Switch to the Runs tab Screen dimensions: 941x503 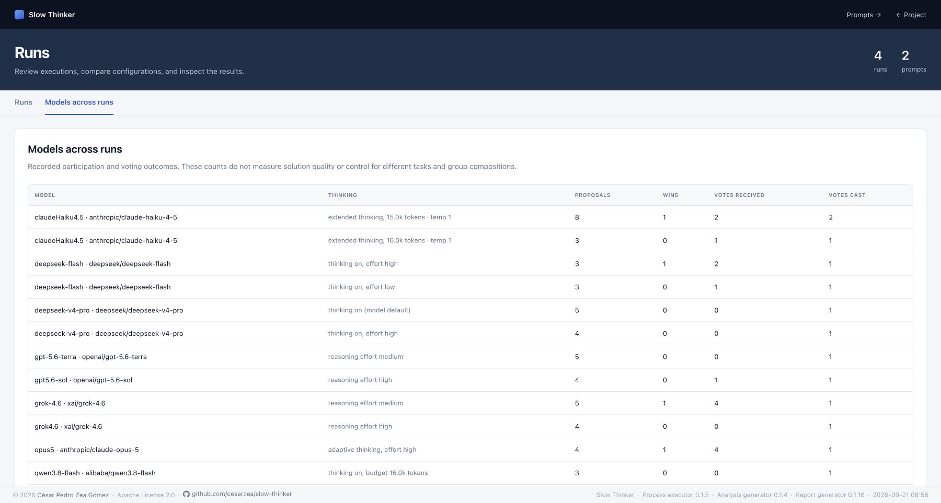[24, 102]
